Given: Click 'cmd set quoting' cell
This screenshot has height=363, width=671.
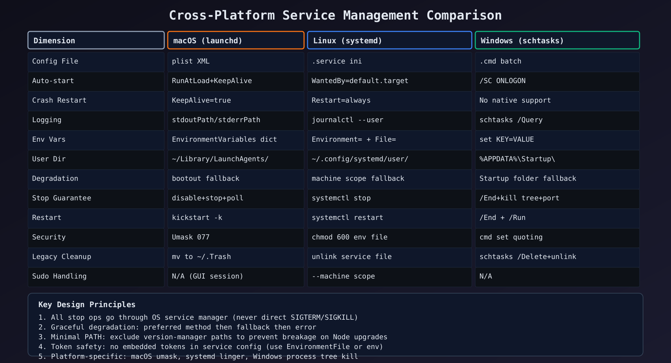Looking at the screenshot, I should click(x=557, y=238).
